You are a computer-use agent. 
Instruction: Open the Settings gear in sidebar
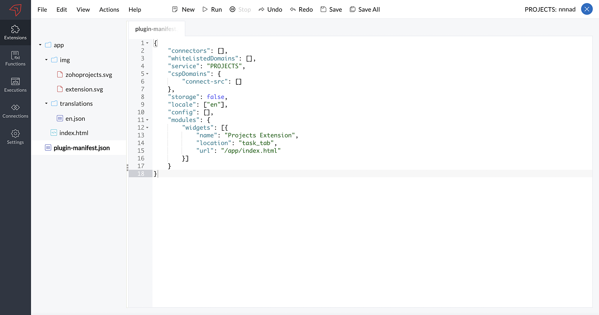pyautogui.click(x=15, y=137)
